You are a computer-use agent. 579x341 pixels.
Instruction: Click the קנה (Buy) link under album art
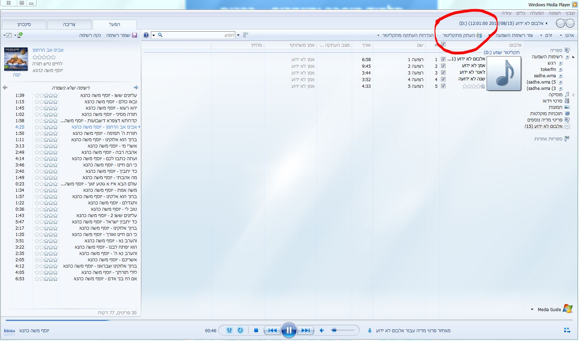pos(17,74)
